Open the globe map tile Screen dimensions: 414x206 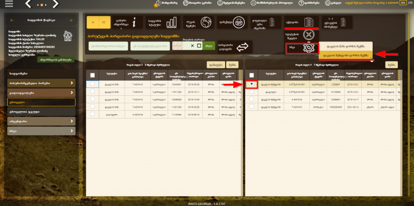[199, 22]
